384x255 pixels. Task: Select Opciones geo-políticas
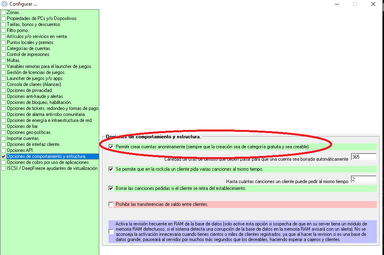(29, 132)
